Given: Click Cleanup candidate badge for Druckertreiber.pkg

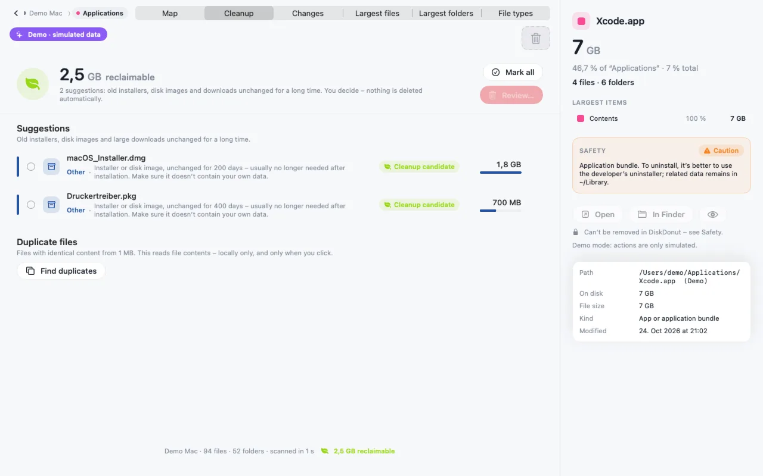Looking at the screenshot, I should coord(419,205).
